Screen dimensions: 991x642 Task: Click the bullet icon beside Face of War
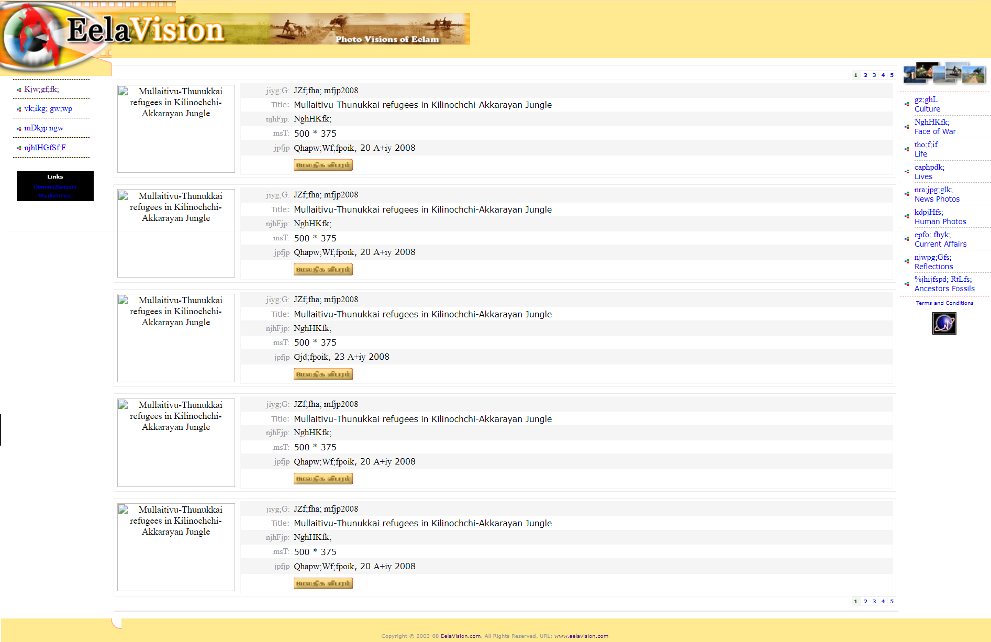point(907,127)
